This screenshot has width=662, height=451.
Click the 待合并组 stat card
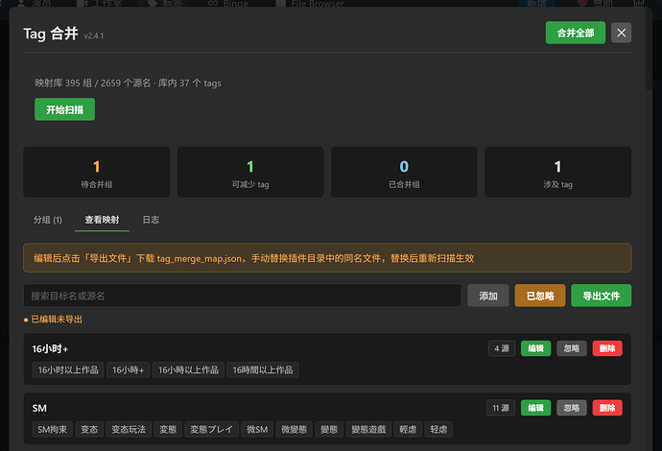tap(97, 172)
